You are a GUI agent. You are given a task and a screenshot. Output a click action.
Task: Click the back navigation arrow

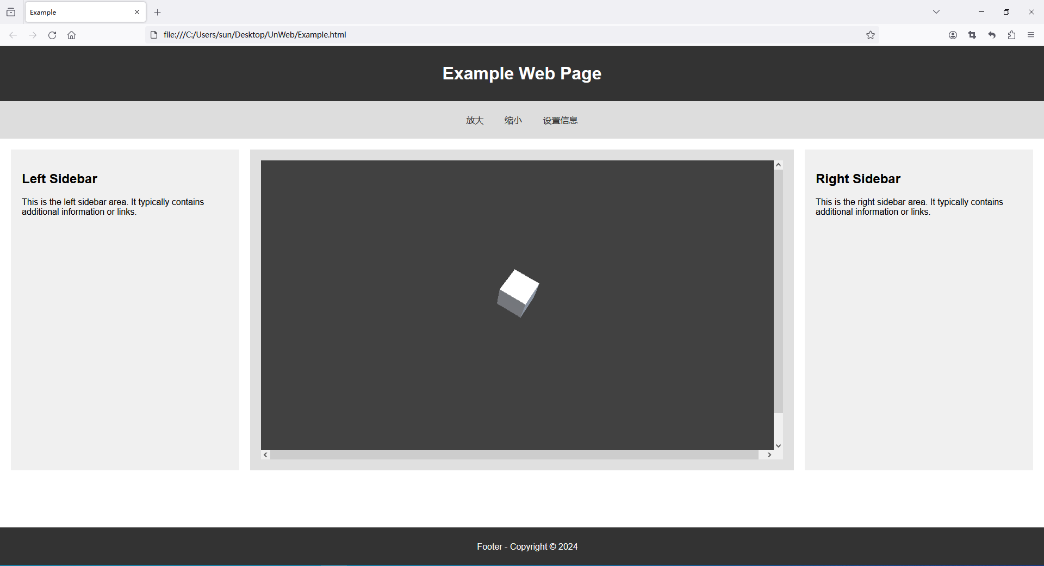pos(13,35)
